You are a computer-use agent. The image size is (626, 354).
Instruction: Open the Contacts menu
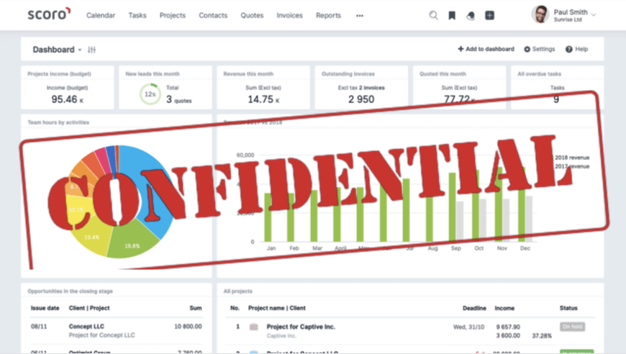click(213, 16)
